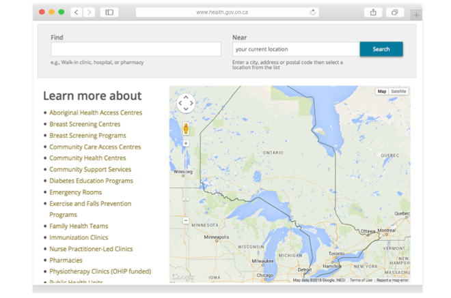This screenshot has height=298, width=451.
Task: Click into the Find input field
Action: point(136,49)
